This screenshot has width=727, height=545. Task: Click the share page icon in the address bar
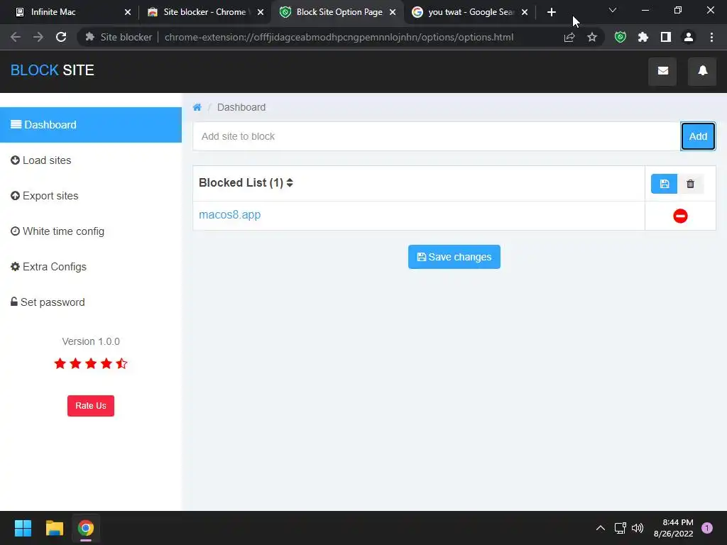click(x=569, y=37)
